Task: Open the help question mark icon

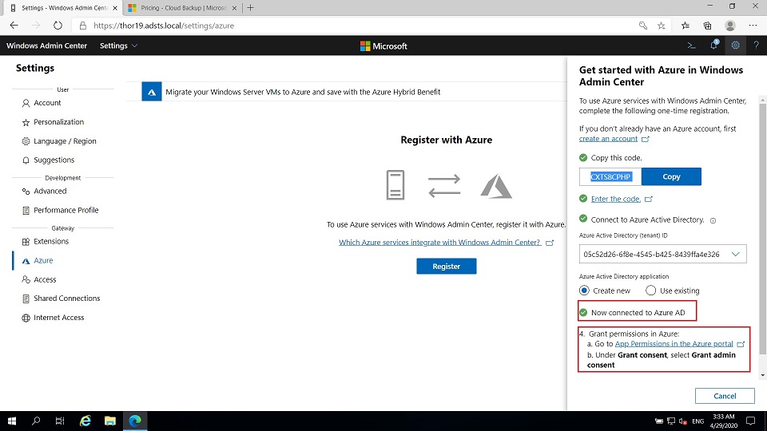Action: (x=757, y=45)
